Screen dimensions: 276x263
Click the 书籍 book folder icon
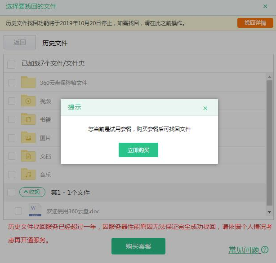pyautogui.click(x=28, y=119)
